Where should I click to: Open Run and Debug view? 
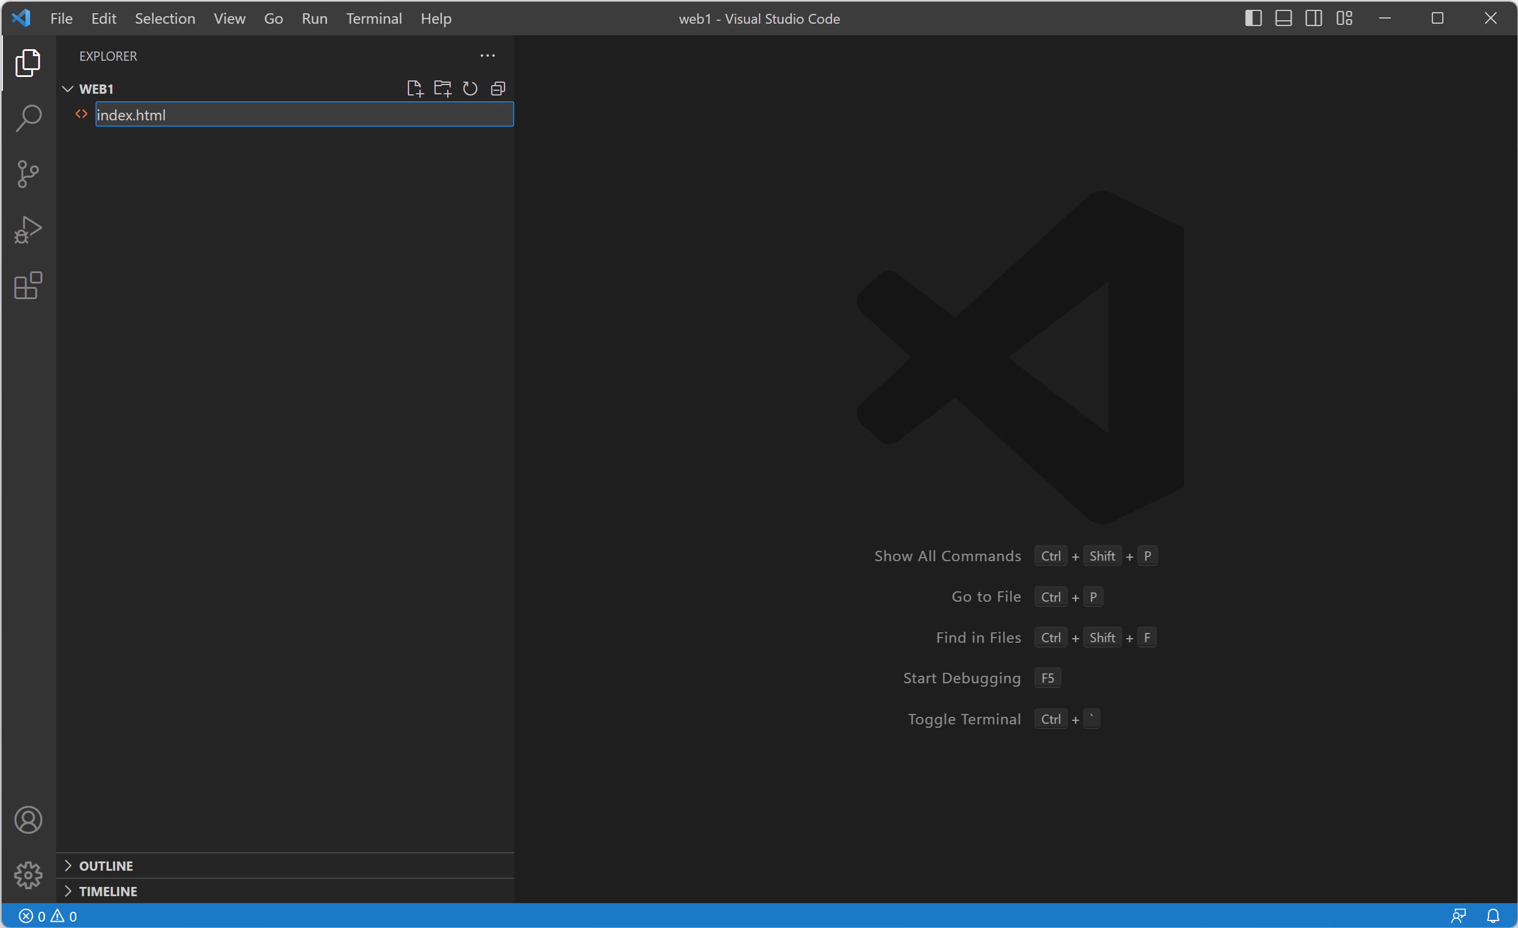click(28, 230)
